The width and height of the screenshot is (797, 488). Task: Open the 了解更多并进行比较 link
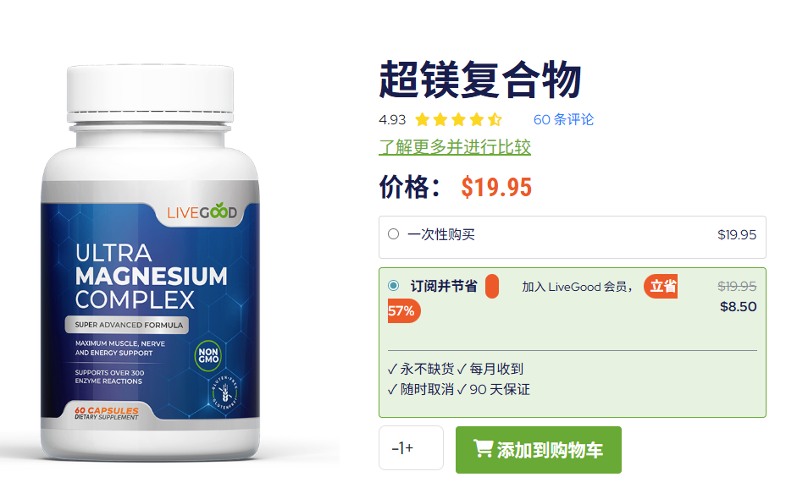click(455, 147)
